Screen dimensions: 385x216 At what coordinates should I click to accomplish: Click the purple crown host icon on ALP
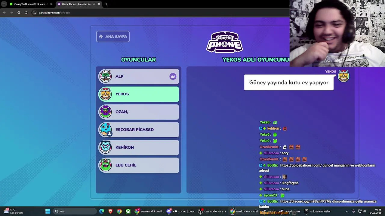173,76
